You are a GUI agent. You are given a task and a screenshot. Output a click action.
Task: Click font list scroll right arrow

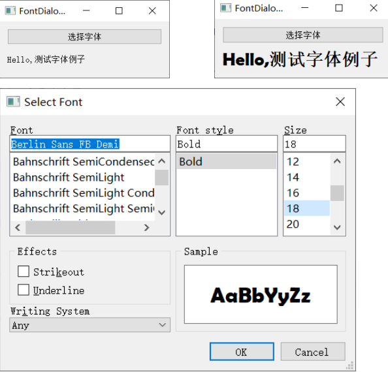click(x=147, y=227)
